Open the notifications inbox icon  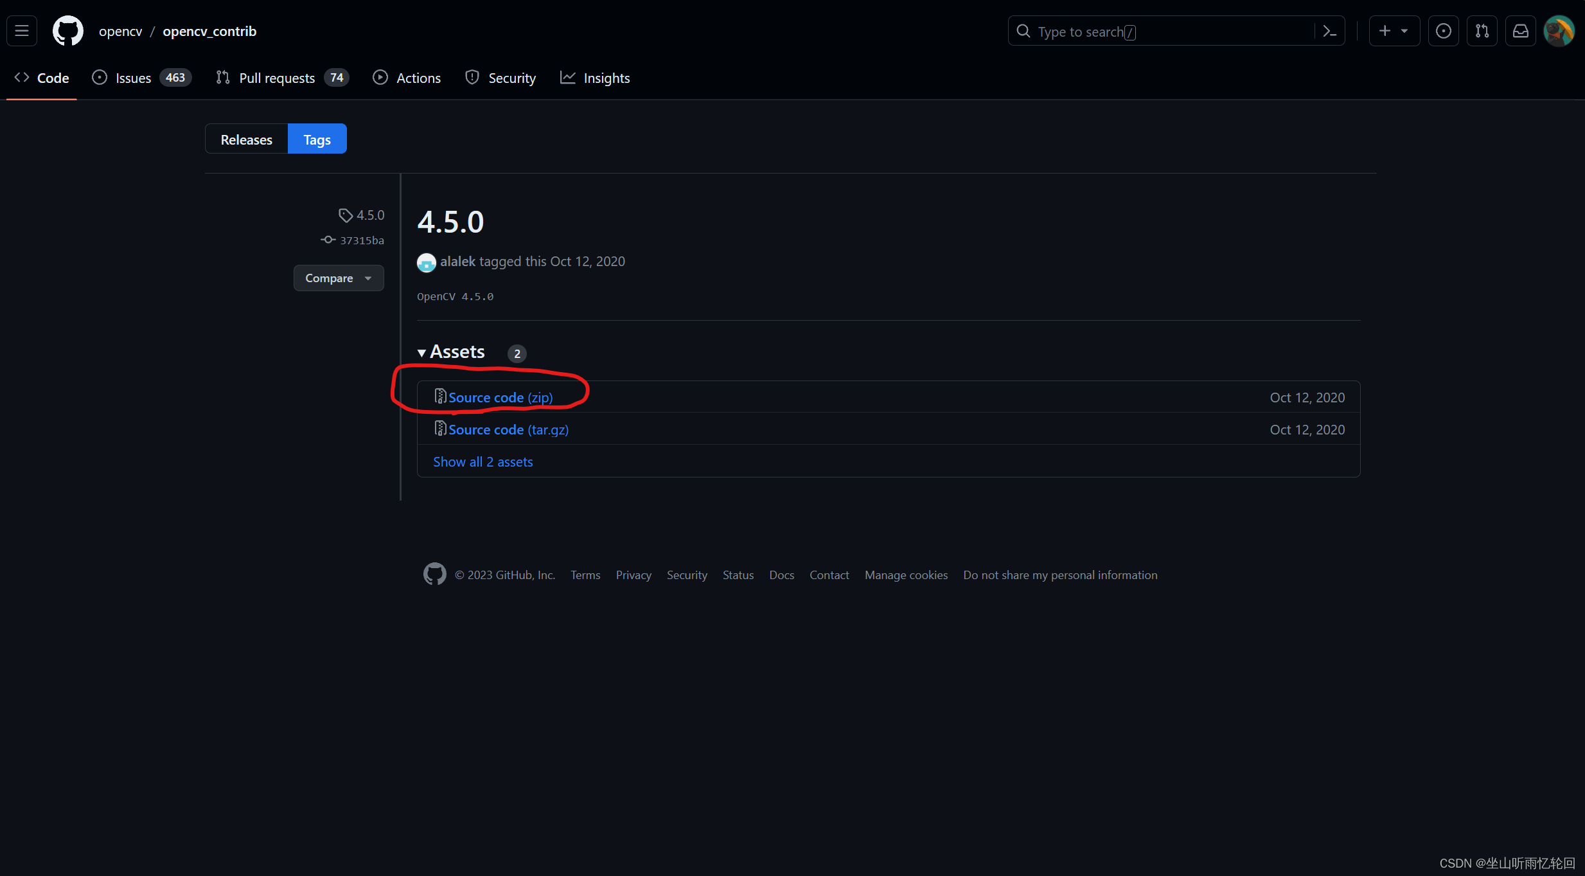(1520, 31)
